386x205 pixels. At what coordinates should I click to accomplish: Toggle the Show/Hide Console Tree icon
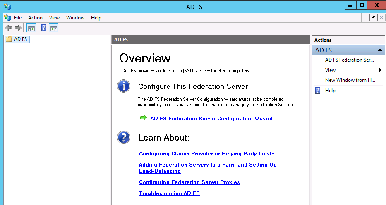pos(31,28)
